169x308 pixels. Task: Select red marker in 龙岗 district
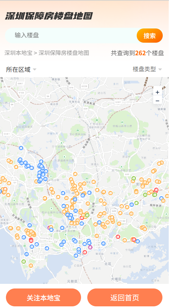(156, 190)
